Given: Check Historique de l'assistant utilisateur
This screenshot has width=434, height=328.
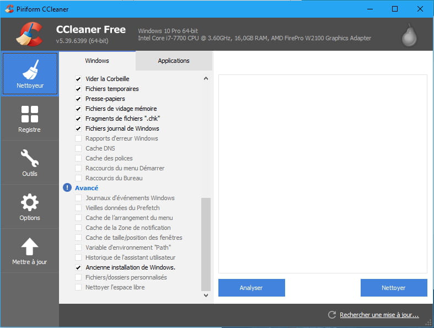Looking at the screenshot, I should [x=78, y=257].
